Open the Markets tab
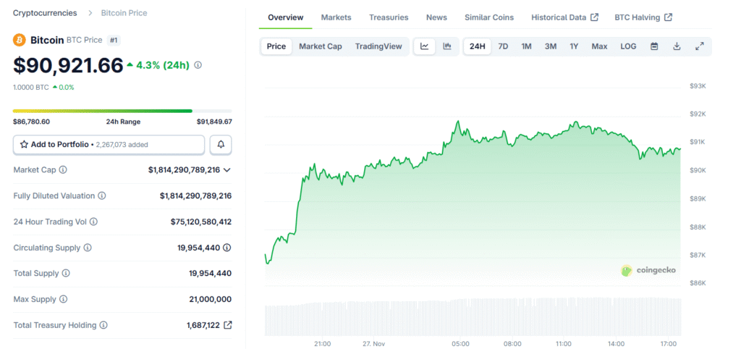Screen dimensions: 741x349 pos(336,17)
